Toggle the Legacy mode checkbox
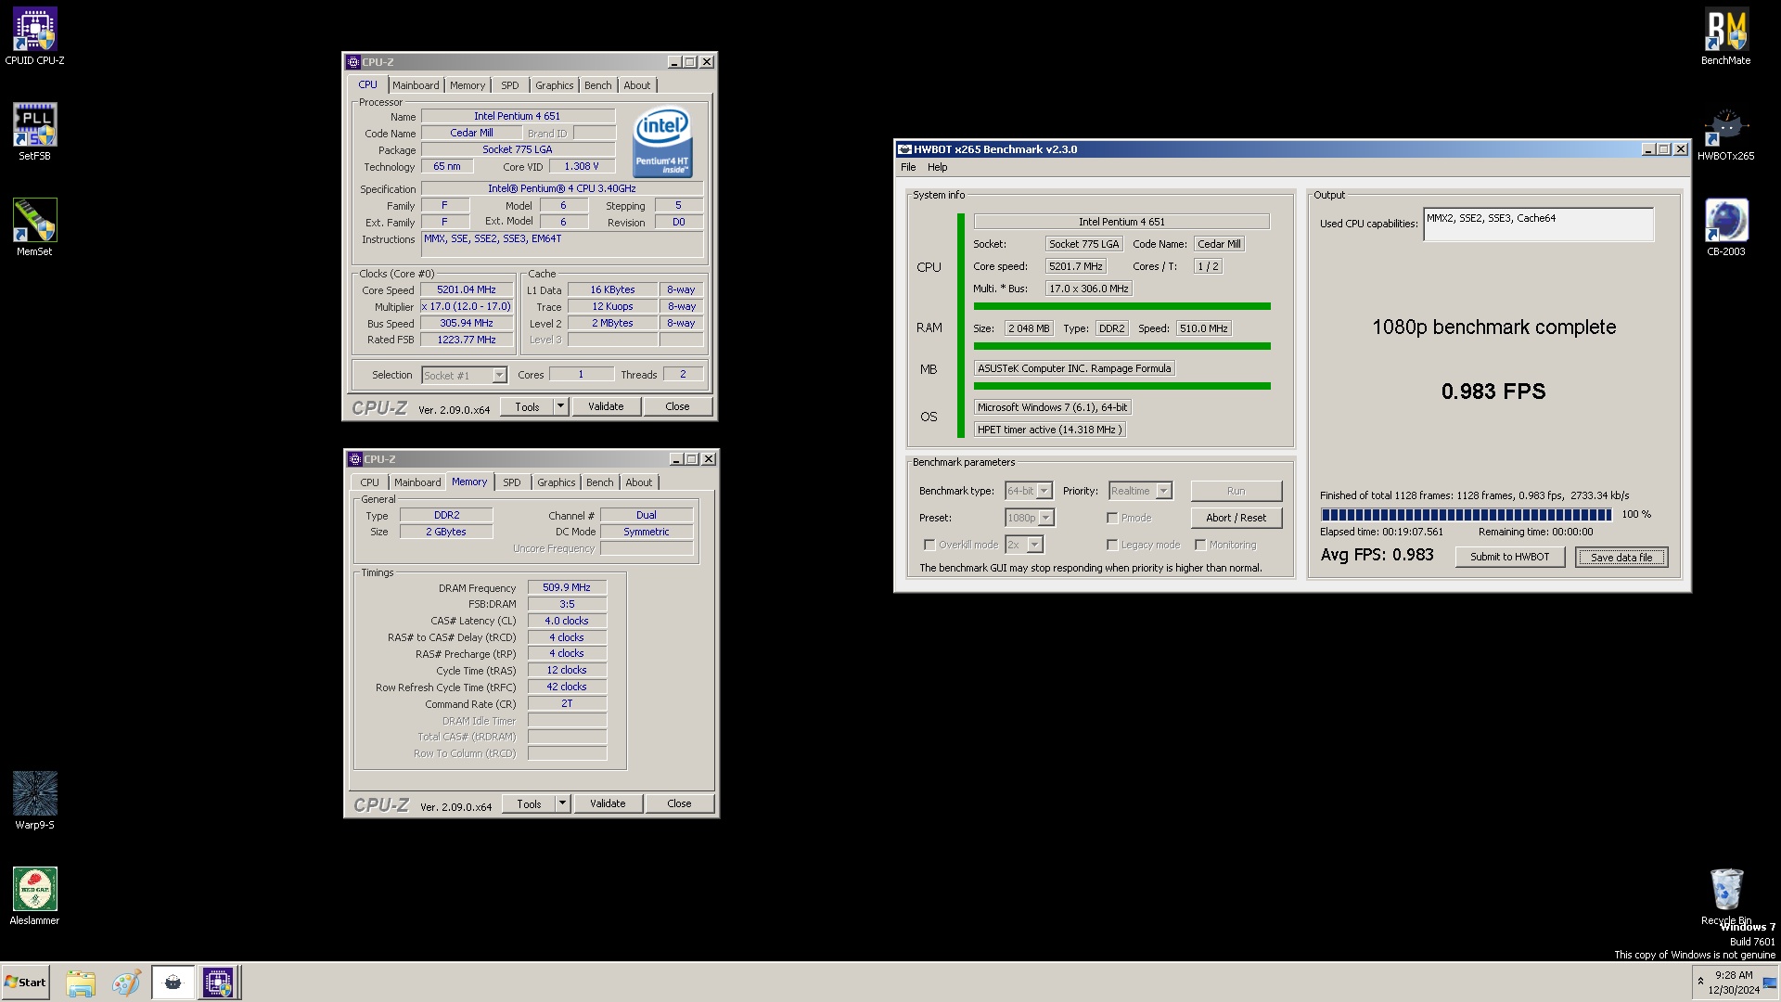Viewport: 1781px width, 1002px height. 1112,545
